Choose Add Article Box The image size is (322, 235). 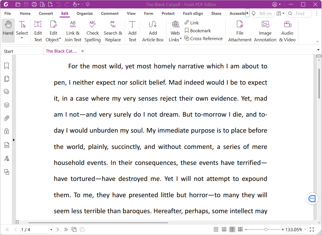pos(153,31)
